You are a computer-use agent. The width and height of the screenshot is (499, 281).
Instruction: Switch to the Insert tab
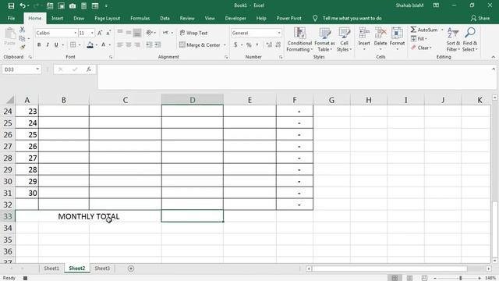tap(57, 18)
